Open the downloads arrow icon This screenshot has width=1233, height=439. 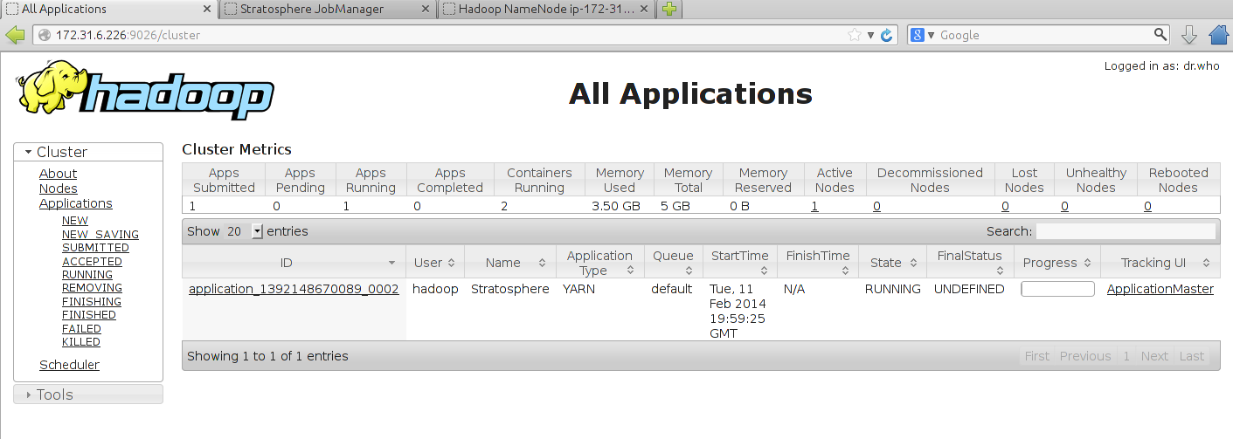pyautogui.click(x=1188, y=35)
